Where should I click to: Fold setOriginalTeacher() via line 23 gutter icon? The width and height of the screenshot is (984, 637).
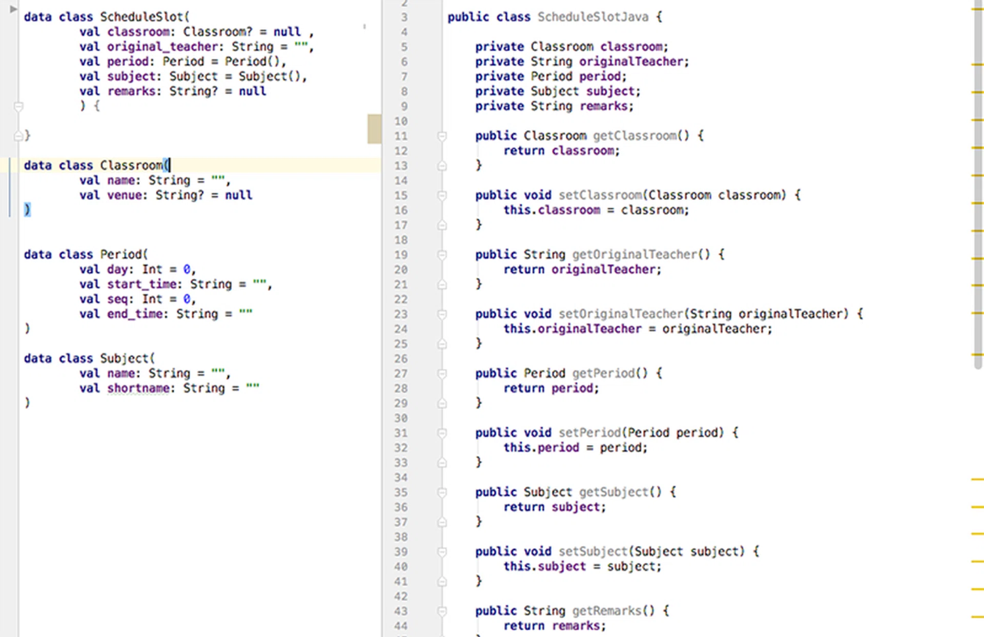pyautogui.click(x=442, y=314)
